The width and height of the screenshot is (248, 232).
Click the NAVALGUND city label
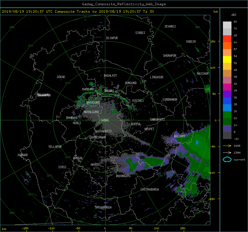[91, 112]
